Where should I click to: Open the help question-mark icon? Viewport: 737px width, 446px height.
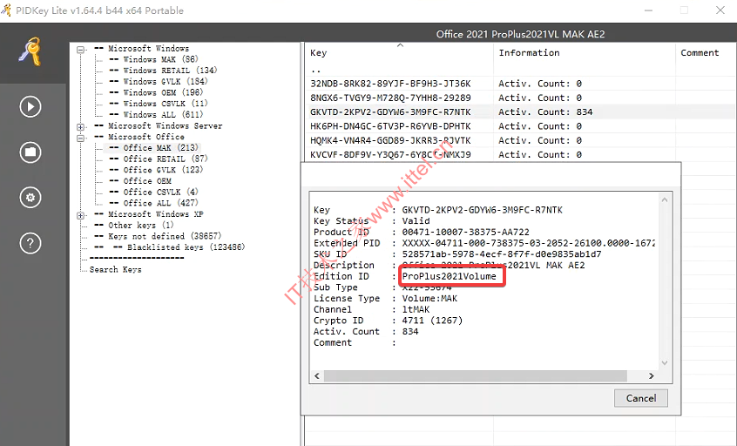[30, 243]
